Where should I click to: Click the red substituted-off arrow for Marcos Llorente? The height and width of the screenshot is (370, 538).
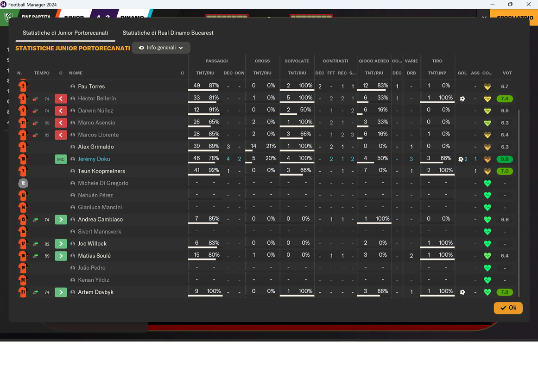[61, 135]
